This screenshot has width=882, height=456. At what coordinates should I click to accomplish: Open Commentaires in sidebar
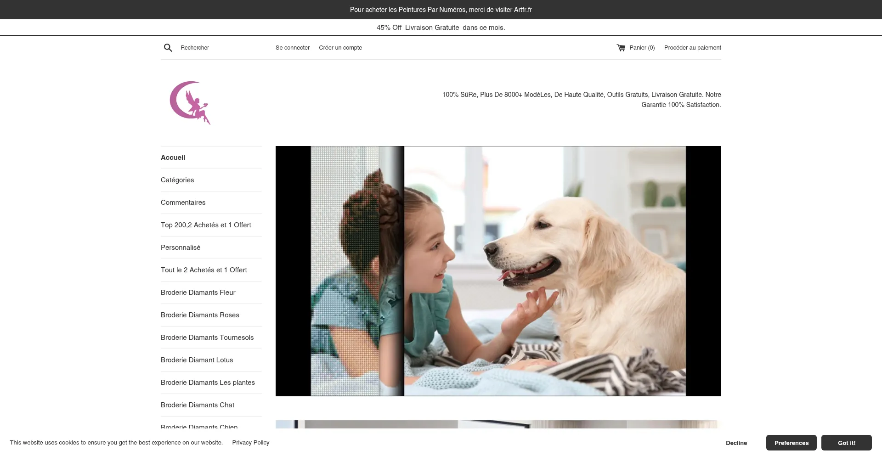(x=183, y=203)
